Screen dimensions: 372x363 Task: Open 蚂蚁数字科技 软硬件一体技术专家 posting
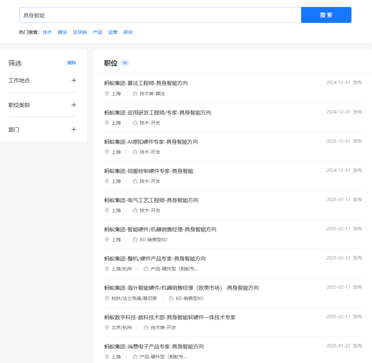pos(170,317)
